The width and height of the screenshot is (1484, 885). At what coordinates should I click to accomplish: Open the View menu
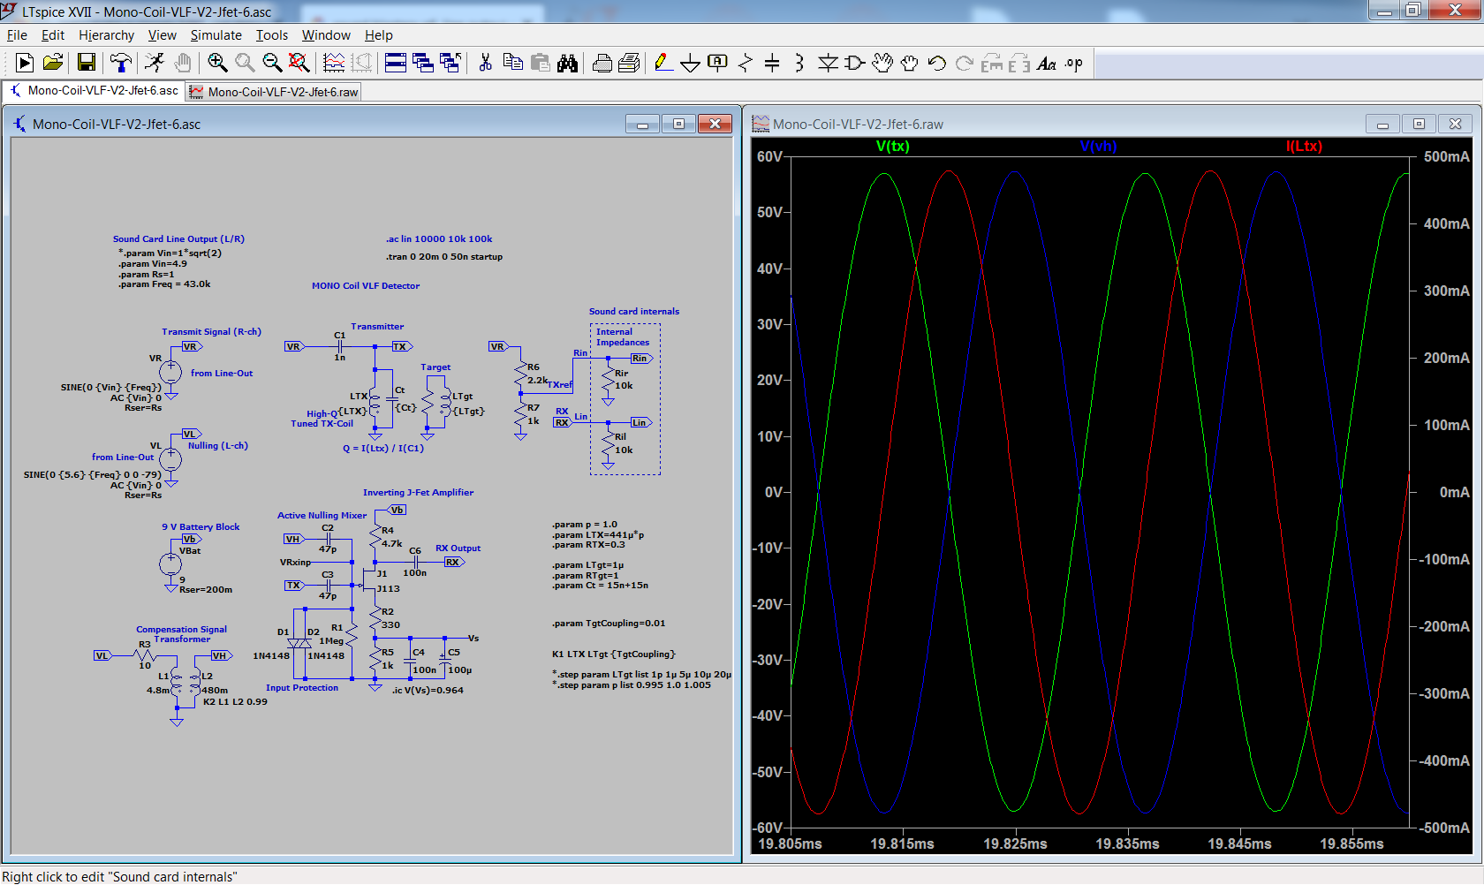pyautogui.click(x=162, y=35)
